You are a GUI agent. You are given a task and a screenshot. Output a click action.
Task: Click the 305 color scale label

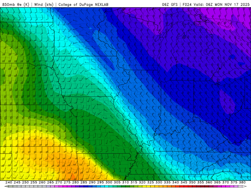click(x=117, y=182)
